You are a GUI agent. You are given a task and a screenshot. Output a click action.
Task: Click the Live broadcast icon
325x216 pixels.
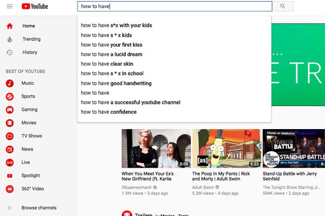pos(9,162)
